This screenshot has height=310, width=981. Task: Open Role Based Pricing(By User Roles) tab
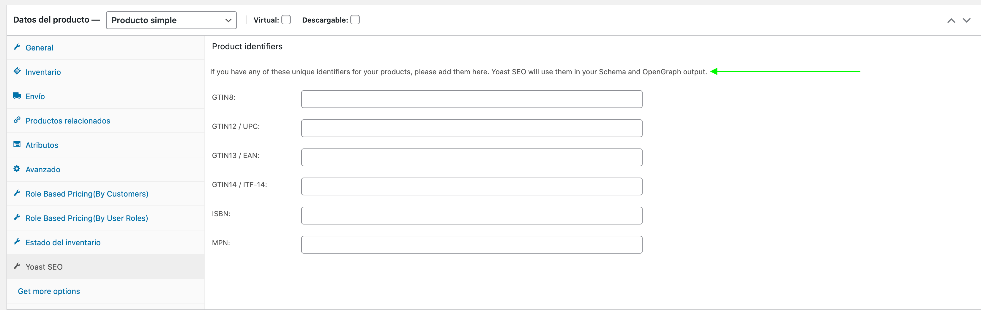pos(106,218)
